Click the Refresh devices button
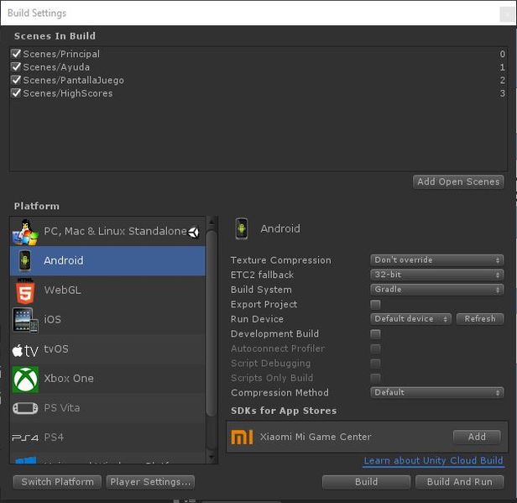 coord(480,319)
